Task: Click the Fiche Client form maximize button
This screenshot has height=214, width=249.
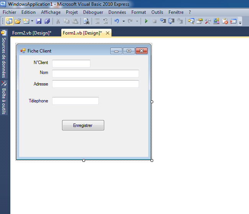Action: (x=129, y=51)
